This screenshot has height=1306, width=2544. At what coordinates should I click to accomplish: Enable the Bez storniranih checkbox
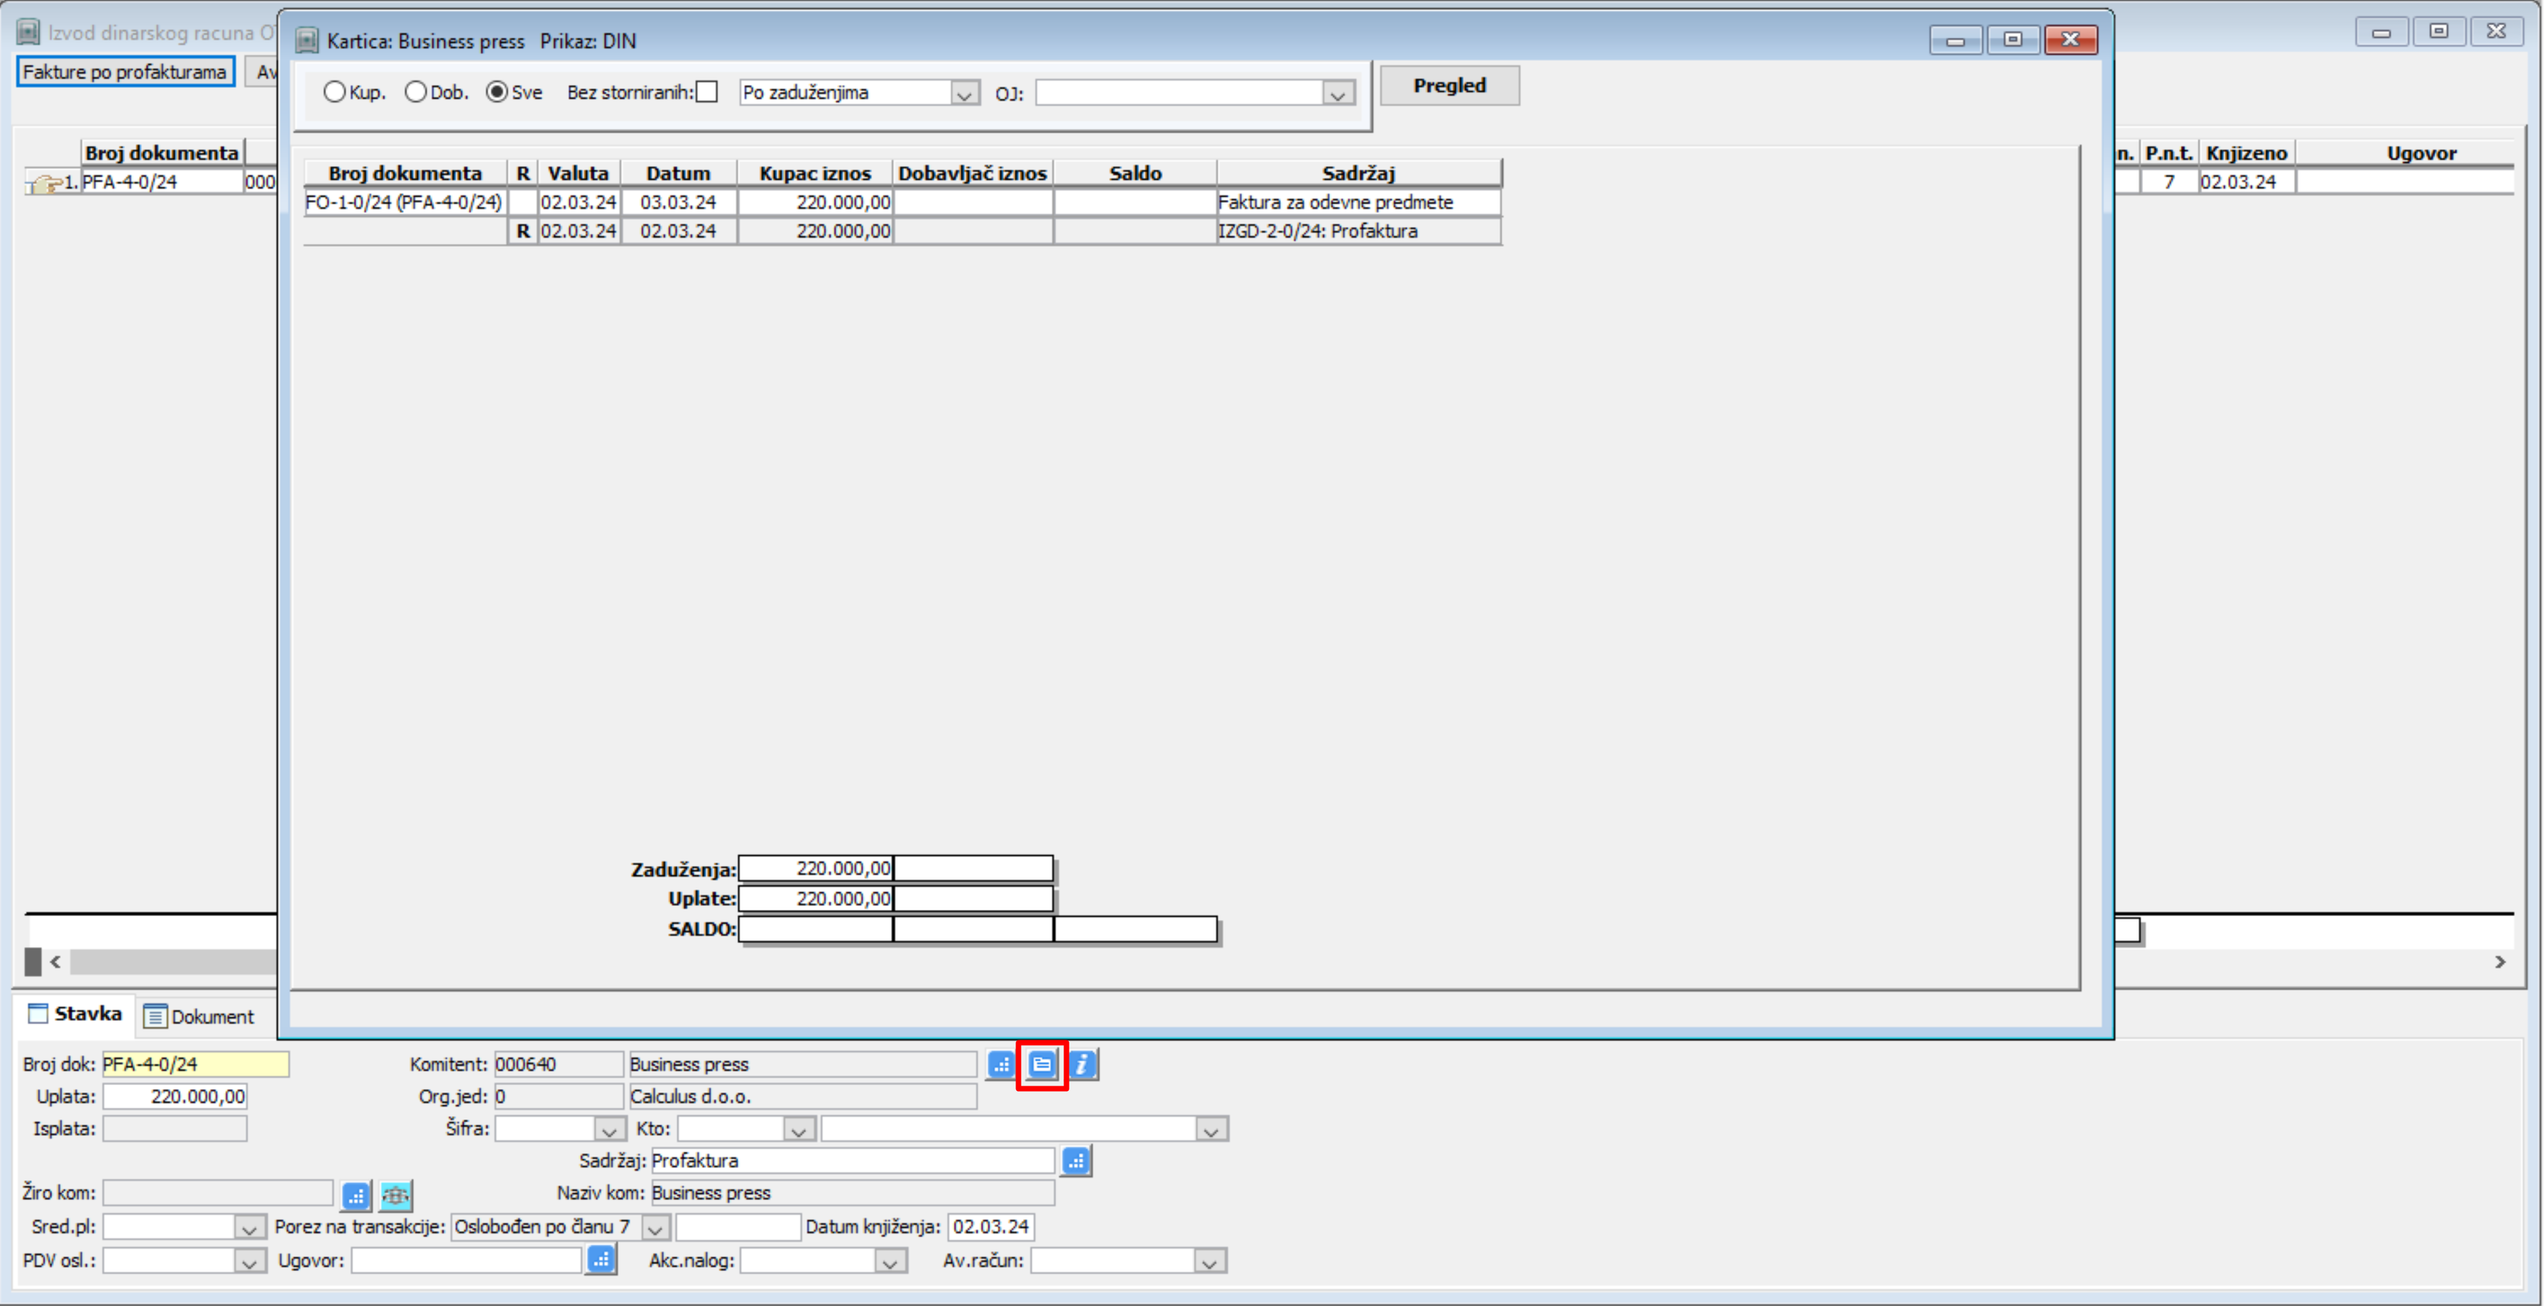[707, 92]
